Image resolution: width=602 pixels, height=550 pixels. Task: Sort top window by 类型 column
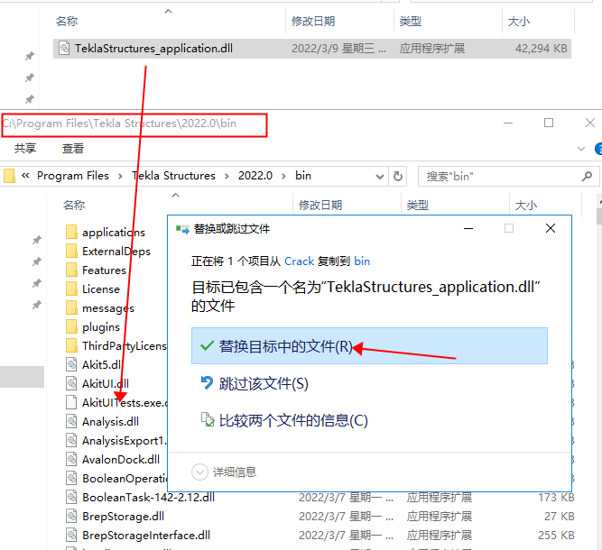point(410,21)
